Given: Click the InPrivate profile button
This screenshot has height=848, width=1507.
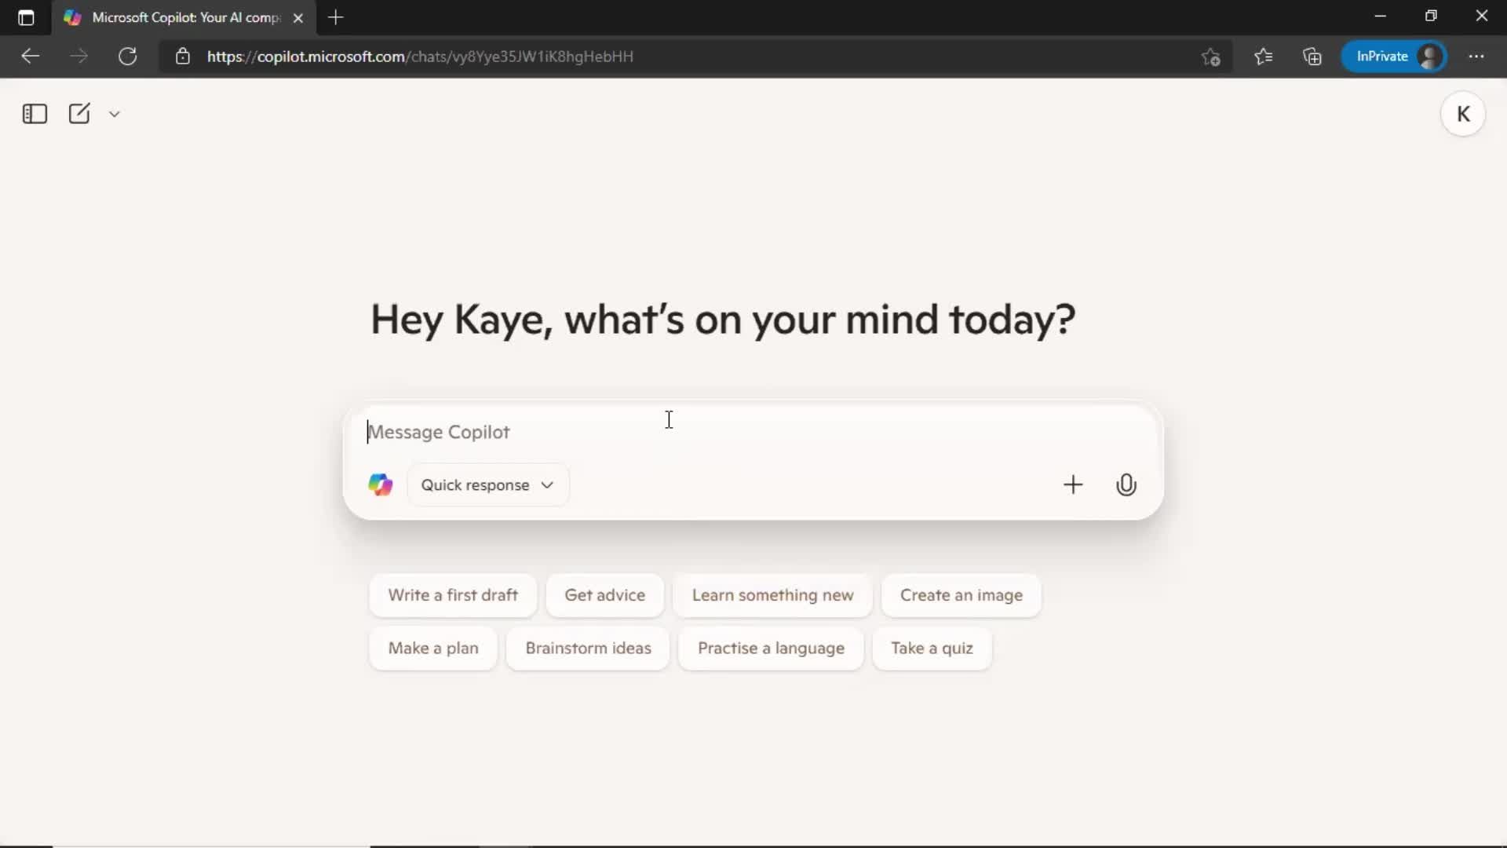Looking at the screenshot, I should coord(1394,57).
